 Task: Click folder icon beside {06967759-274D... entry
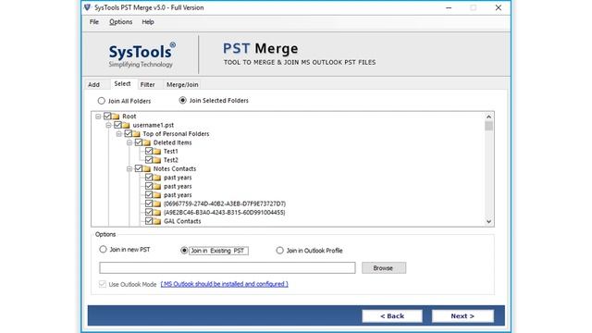[157, 203]
